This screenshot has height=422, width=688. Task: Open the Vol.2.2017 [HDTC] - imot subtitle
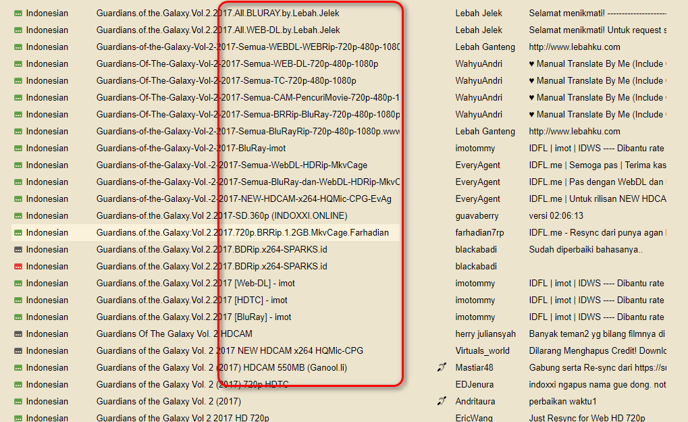(192, 300)
